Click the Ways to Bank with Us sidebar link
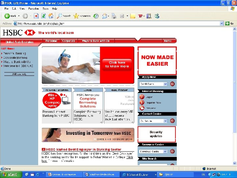 [x=17, y=62]
